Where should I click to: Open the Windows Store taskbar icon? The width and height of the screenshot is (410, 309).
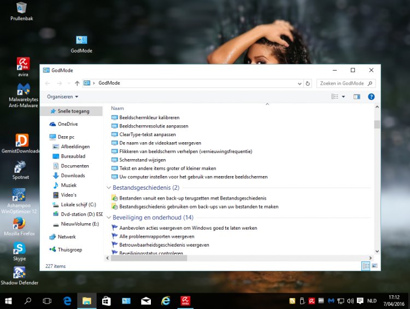coord(107,301)
